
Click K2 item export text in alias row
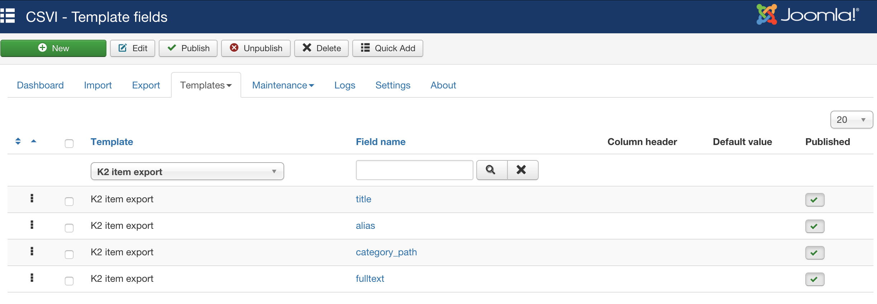122,226
